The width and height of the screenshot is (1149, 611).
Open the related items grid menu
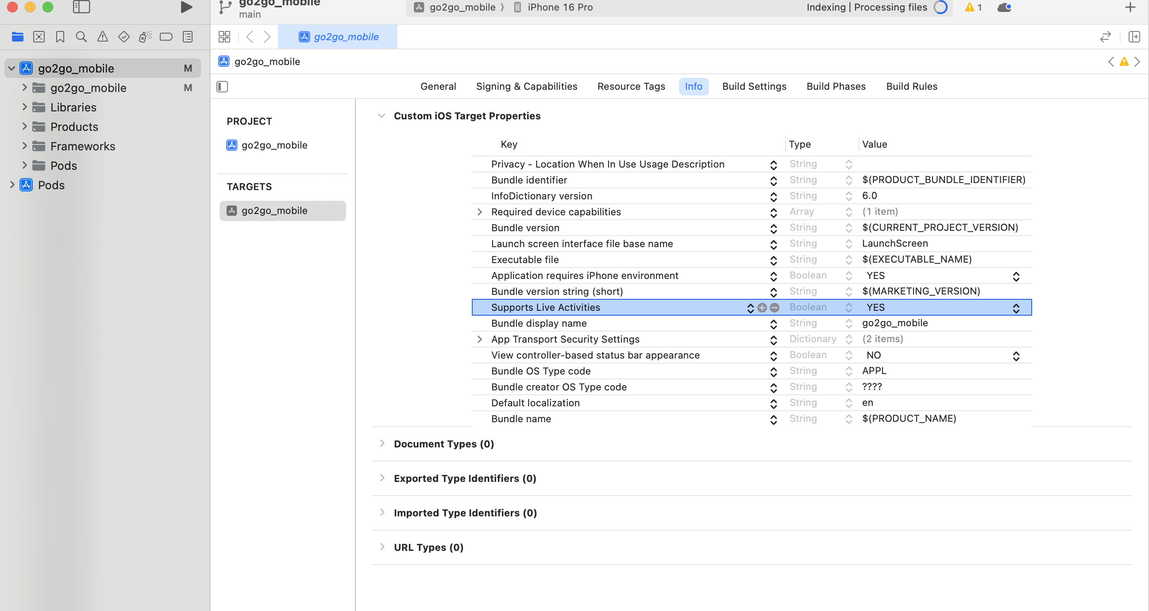click(224, 37)
